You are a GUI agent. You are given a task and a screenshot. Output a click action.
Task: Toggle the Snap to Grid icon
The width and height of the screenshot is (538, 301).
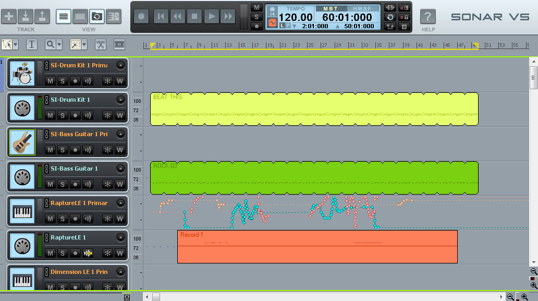pos(75,44)
